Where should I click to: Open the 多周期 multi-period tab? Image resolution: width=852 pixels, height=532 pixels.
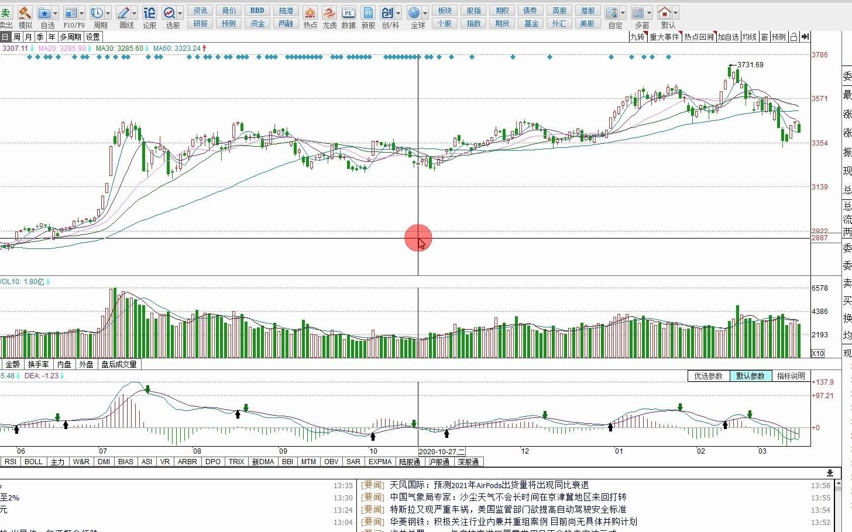[x=71, y=37]
